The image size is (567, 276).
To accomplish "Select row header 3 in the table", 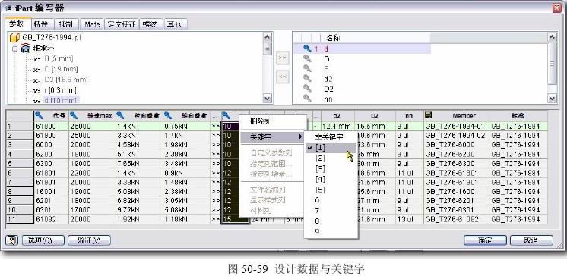I will [x=20, y=145].
